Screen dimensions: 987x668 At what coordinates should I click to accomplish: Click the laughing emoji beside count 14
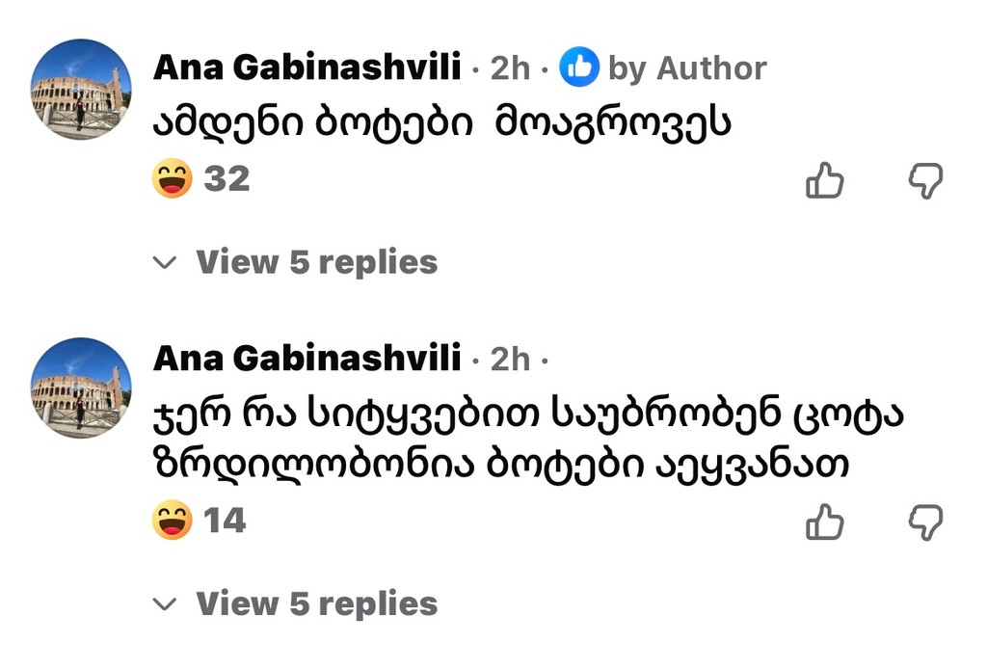tap(173, 521)
